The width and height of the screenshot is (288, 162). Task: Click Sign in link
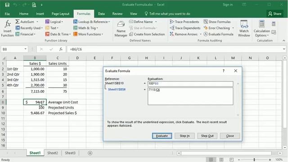228,5
